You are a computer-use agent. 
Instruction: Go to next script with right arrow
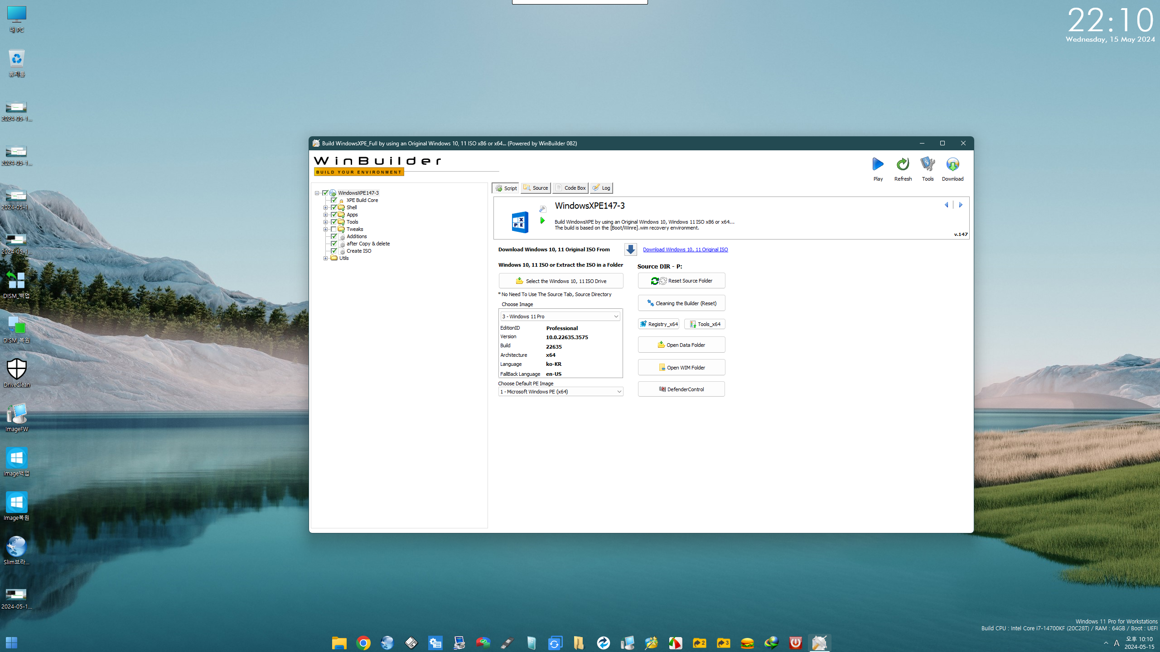pyautogui.click(x=960, y=205)
